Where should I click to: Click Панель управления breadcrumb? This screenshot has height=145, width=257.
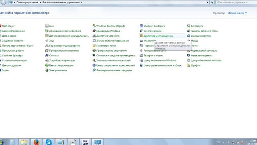point(27,2)
